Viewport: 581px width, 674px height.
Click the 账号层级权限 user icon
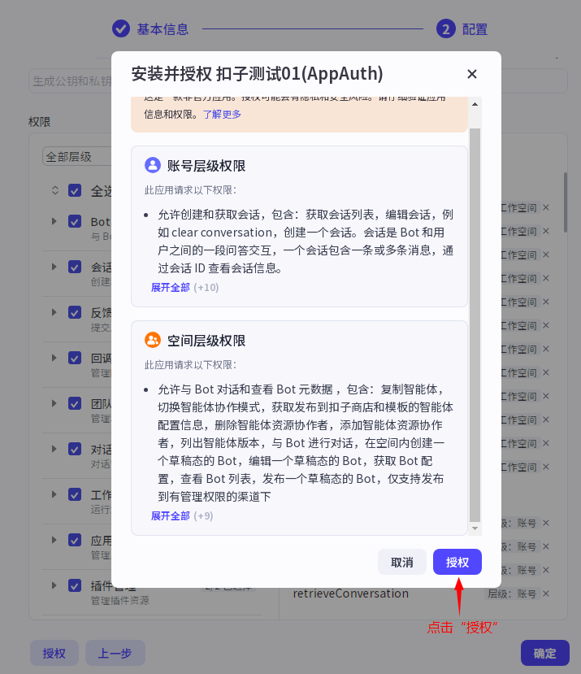coord(153,166)
